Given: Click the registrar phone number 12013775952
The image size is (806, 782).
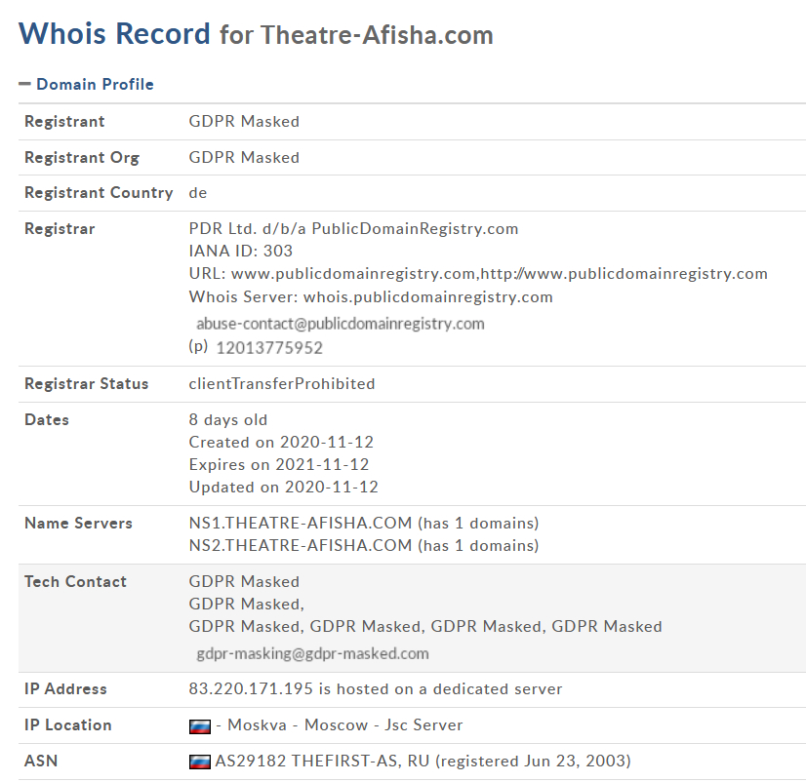Looking at the screenshot, I should (x=269, y=348).
